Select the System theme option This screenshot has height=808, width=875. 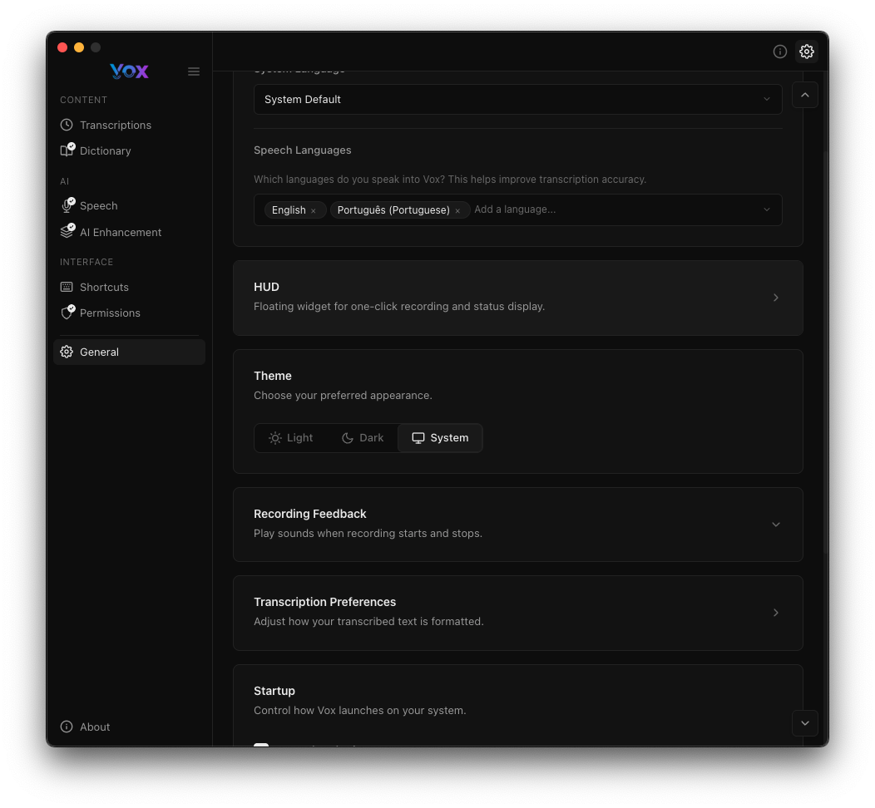point(440,438)
